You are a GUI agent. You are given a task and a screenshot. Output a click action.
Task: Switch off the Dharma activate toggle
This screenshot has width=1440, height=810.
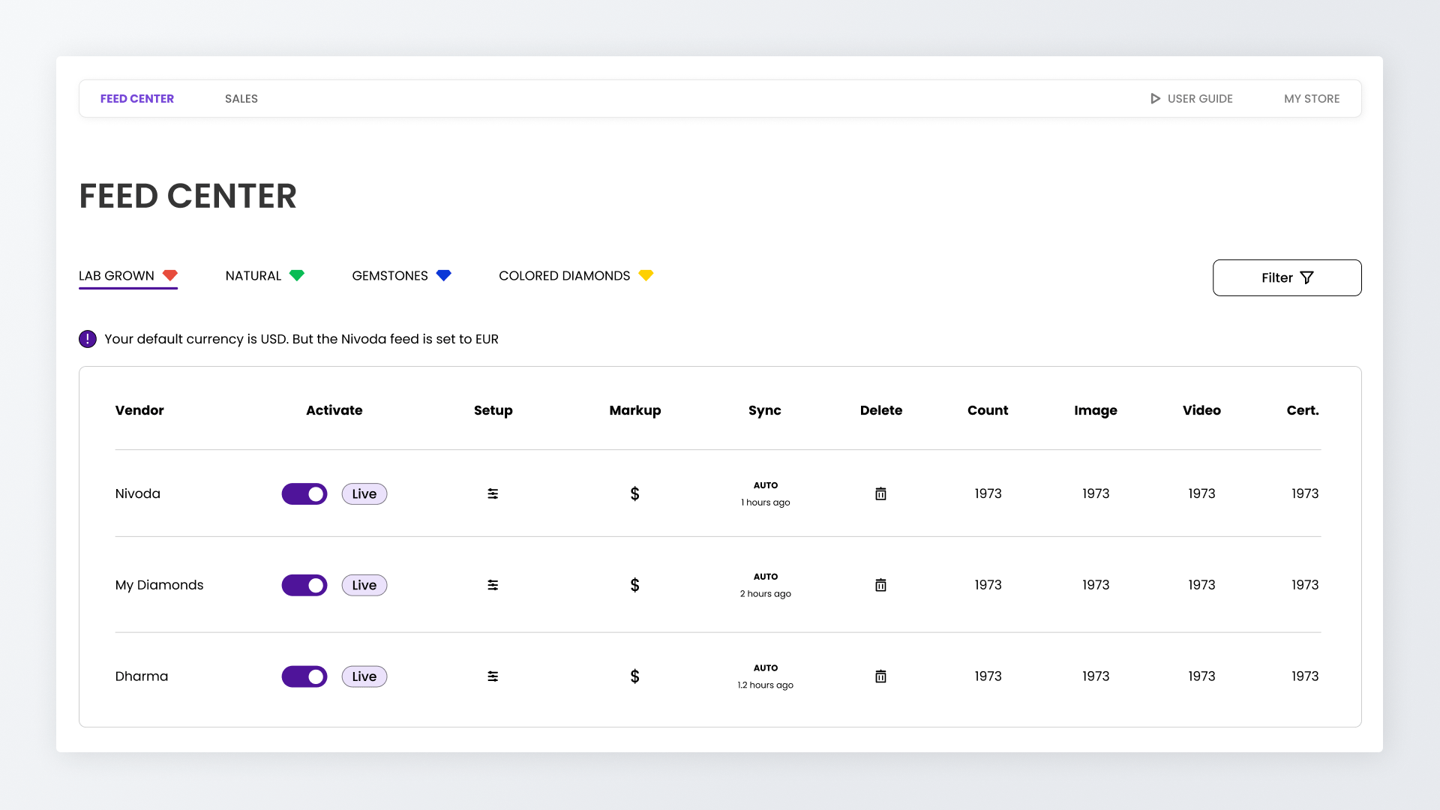[304, 676]
